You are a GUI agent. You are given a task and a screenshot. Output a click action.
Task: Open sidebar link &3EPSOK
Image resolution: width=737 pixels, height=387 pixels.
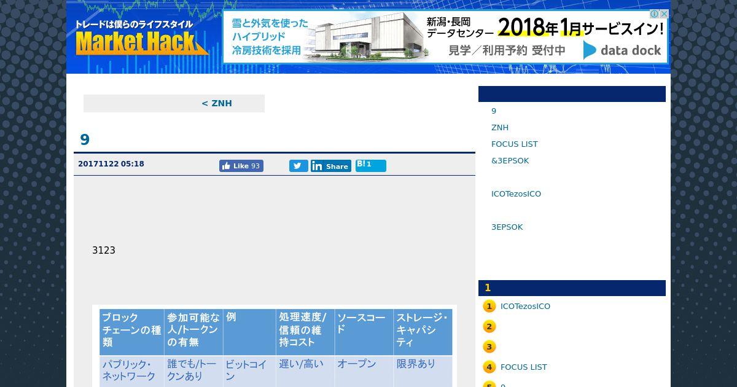pyautogui.click(x=510, y=161)
